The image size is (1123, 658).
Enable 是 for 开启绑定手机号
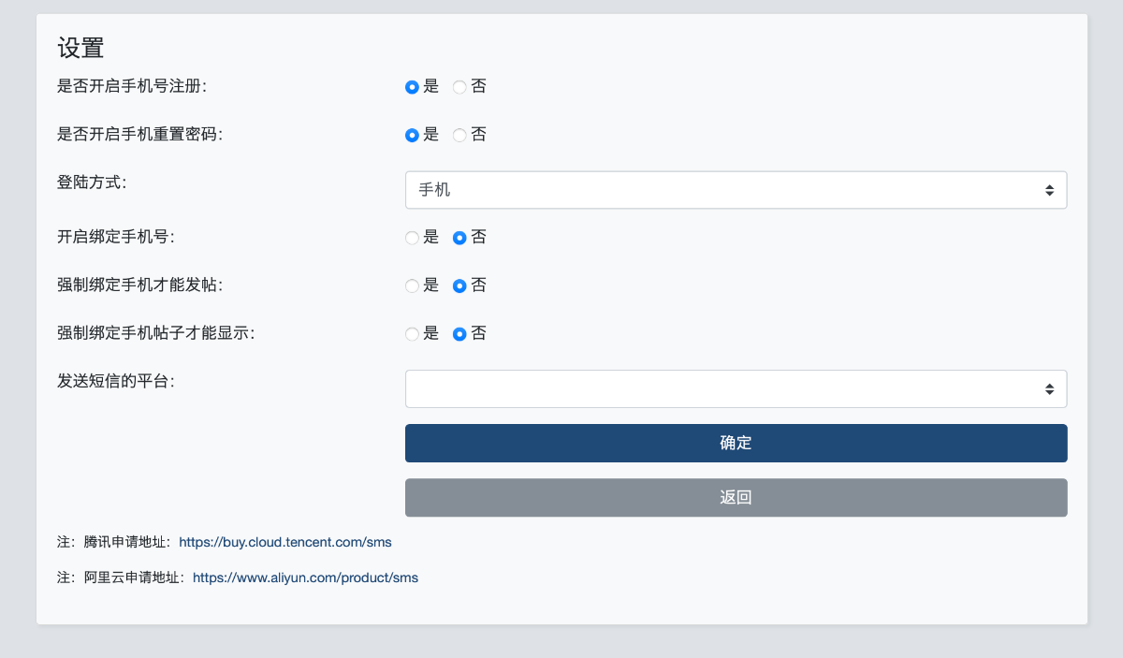point(412,238)
